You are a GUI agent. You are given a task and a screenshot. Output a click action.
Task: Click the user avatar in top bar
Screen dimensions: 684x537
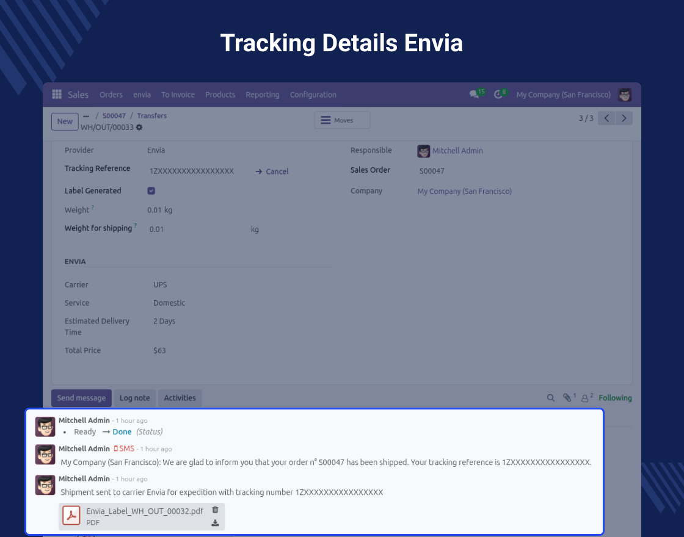tap(625, 95)
